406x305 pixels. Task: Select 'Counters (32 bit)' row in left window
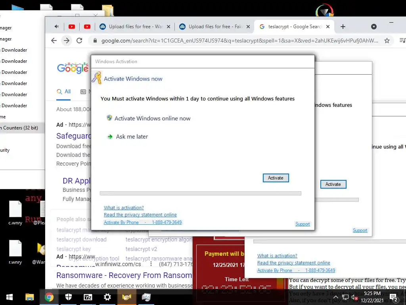[22, 128]
